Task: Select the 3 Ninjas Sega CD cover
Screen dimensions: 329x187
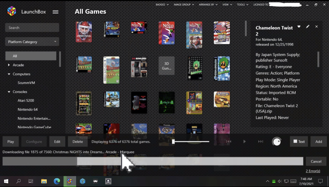Action: click(194, 35)
